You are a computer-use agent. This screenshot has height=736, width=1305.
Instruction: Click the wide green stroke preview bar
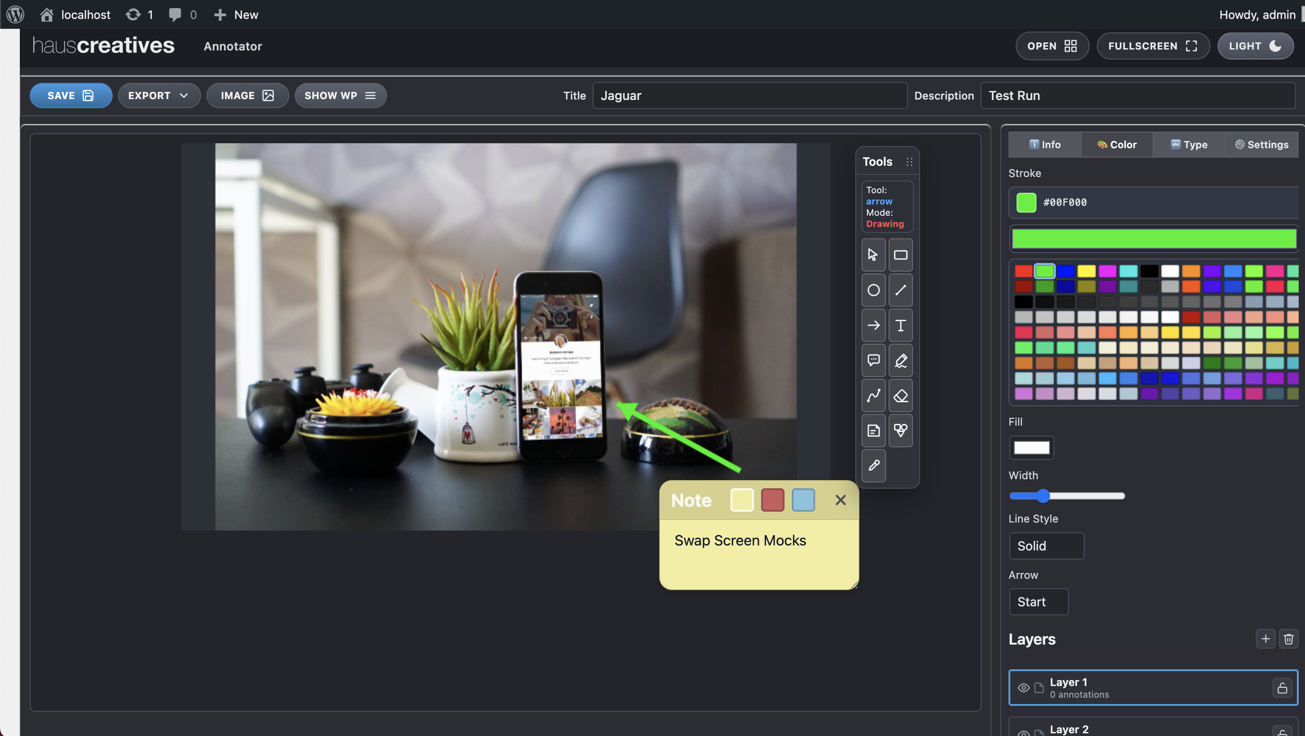pos(1154,239)
